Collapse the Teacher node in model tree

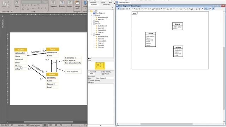(x=91, y=35)
